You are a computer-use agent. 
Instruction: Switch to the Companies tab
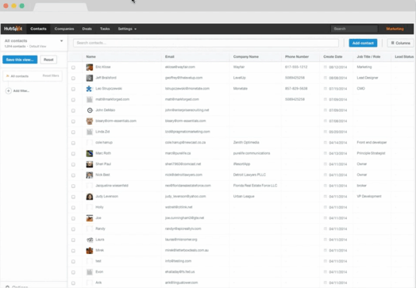(64, 29)
